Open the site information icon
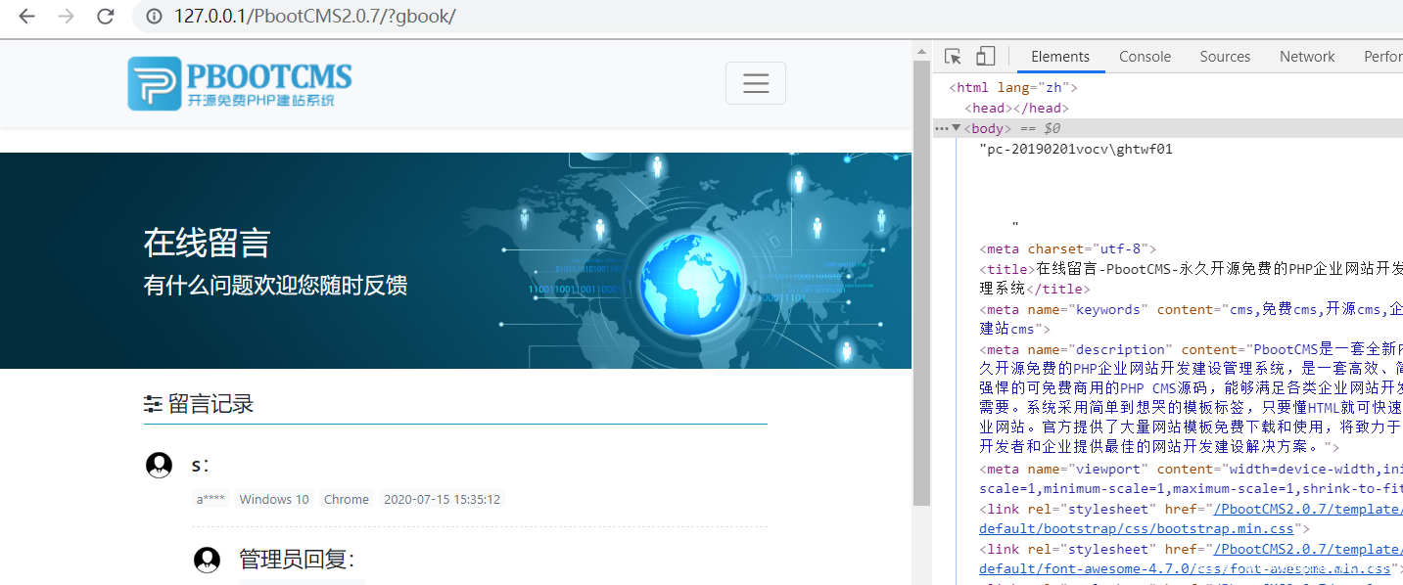The width and height of the screenshot is (1403, 585). pyautogui.click(x=153, y=17)
